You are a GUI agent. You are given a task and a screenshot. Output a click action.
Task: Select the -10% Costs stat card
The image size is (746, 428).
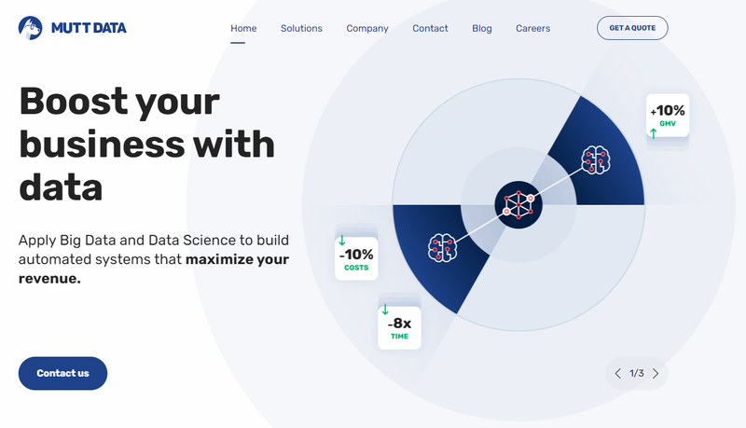coord(356,258)
